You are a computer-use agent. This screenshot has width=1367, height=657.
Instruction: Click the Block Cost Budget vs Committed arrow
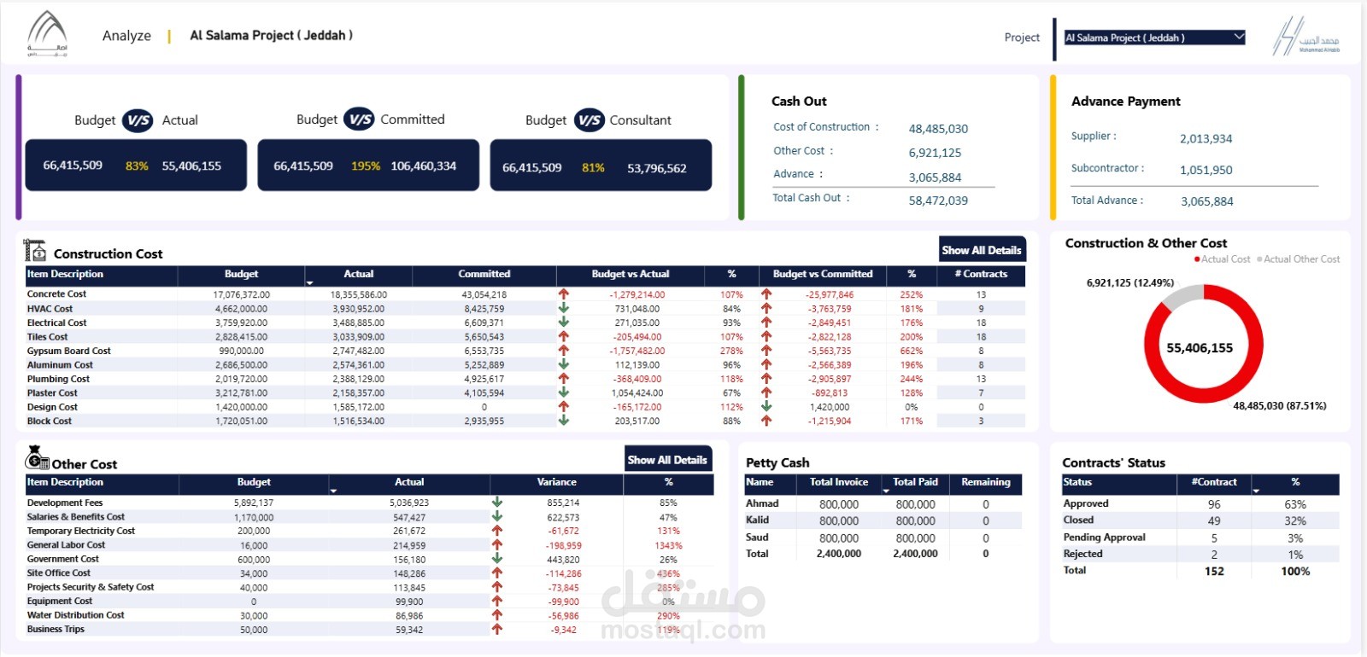[x=766, y=421]
